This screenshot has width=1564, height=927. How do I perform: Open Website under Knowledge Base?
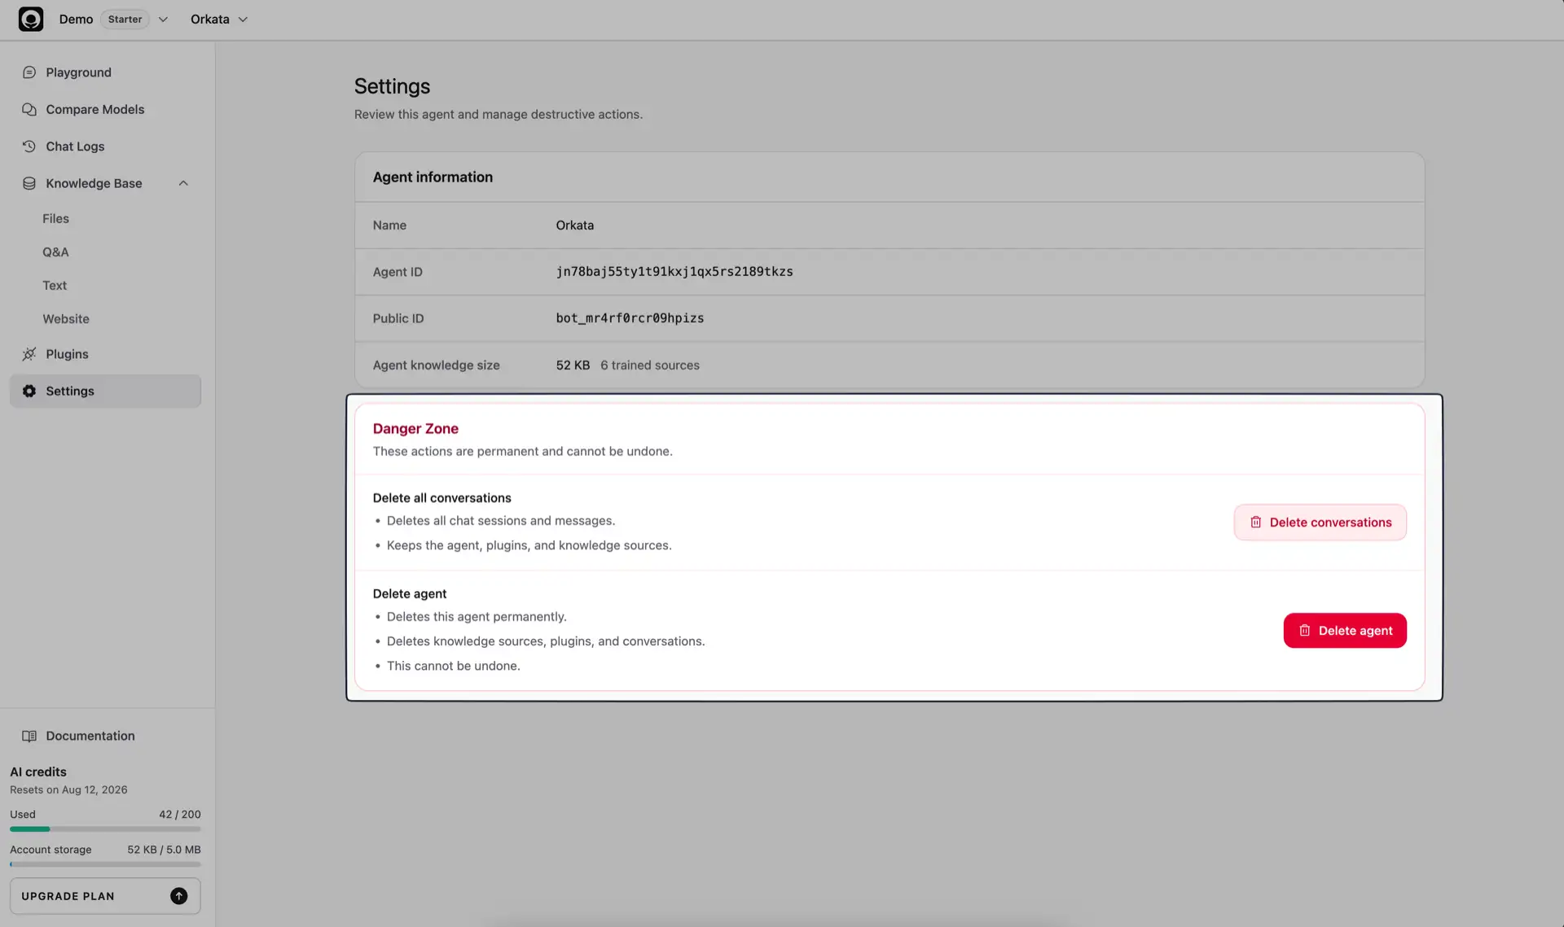coord(66,318)
